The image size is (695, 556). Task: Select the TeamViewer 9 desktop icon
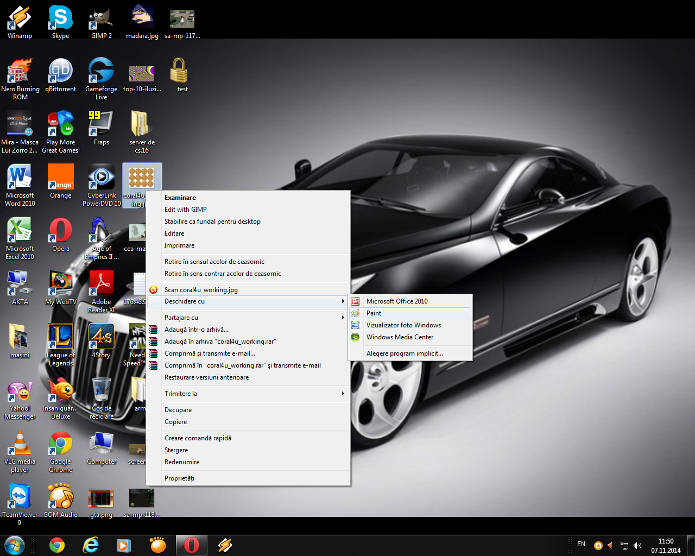20,497
